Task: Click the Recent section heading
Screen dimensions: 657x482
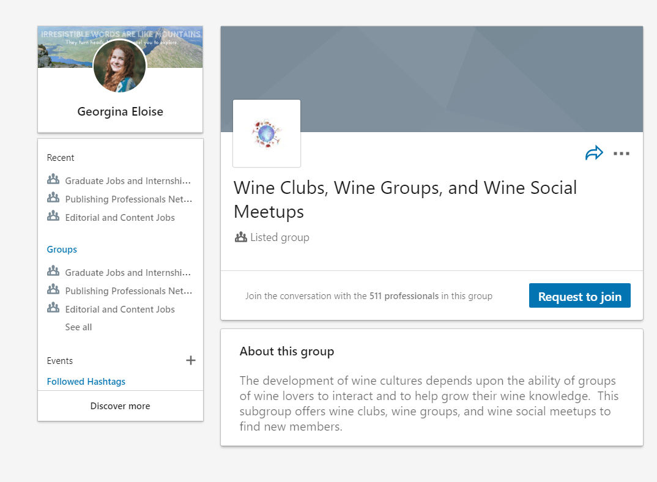Action: click(x=61, y=158)
